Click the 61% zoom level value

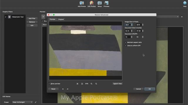[x=87, y=84]
